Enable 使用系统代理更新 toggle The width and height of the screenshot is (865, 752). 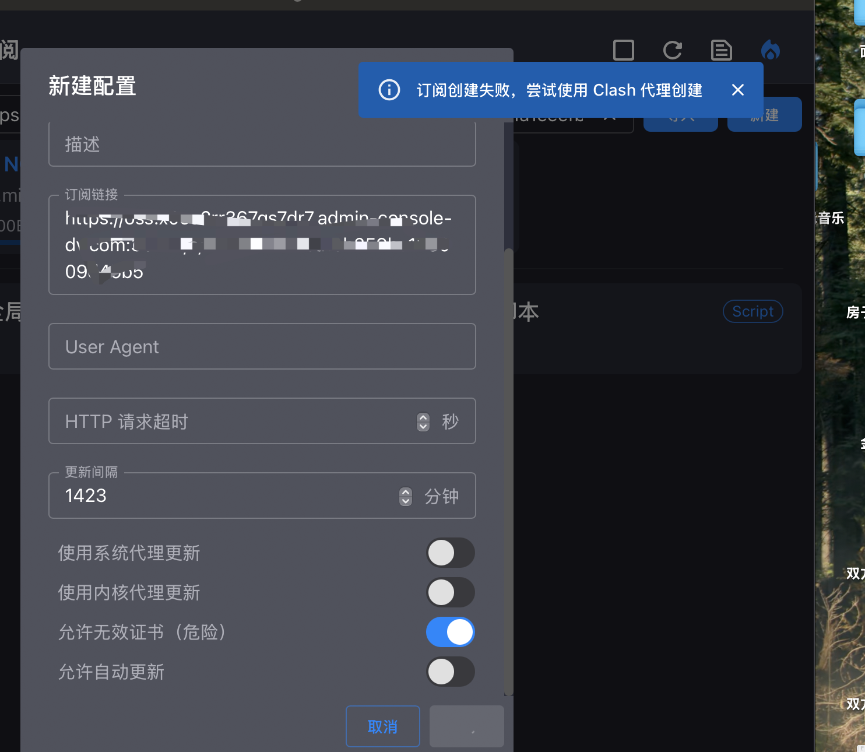point(450,553)
